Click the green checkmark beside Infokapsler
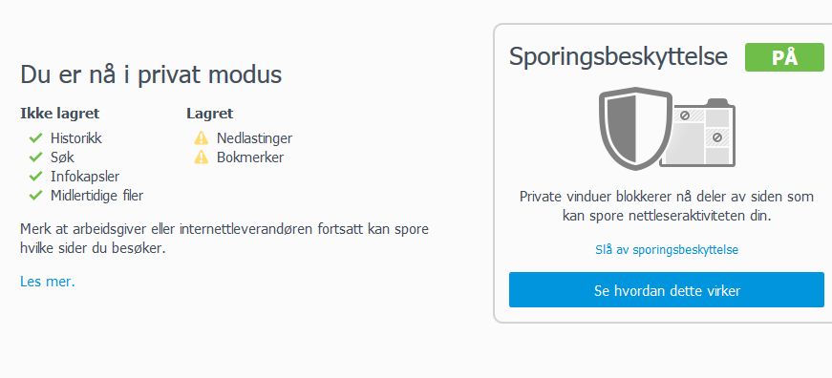832x378 pixels. coord(35,176)
